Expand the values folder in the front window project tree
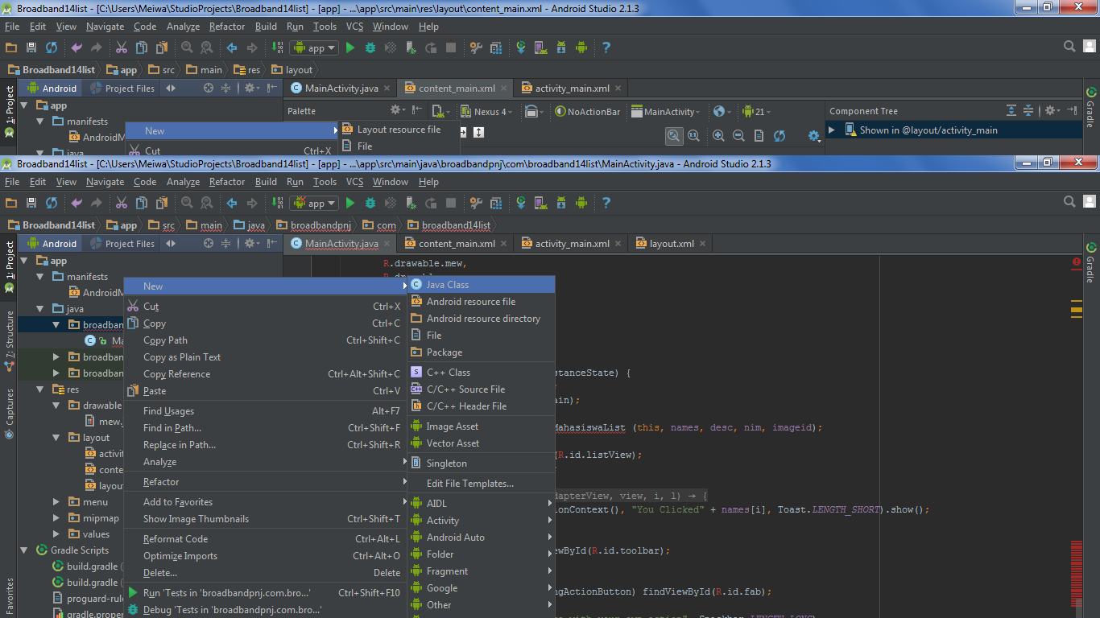This screenshot has height=618, width=1100. click(x=56, y=534)
